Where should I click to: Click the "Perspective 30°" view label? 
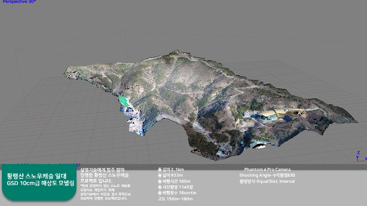[x=19, y=1]
